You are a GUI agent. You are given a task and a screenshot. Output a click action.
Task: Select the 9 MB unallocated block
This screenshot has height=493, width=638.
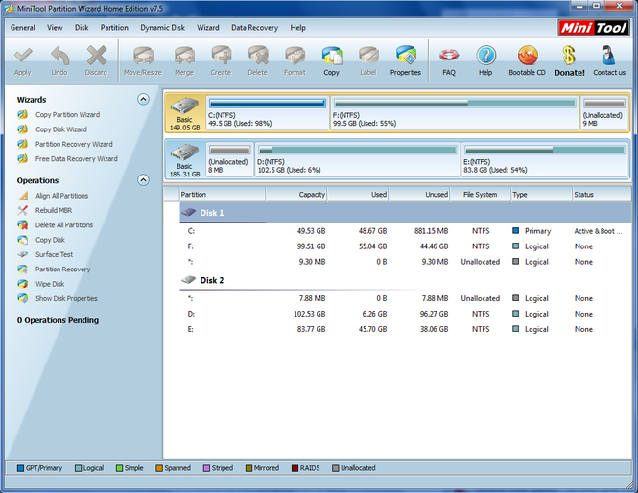(604, 112)
